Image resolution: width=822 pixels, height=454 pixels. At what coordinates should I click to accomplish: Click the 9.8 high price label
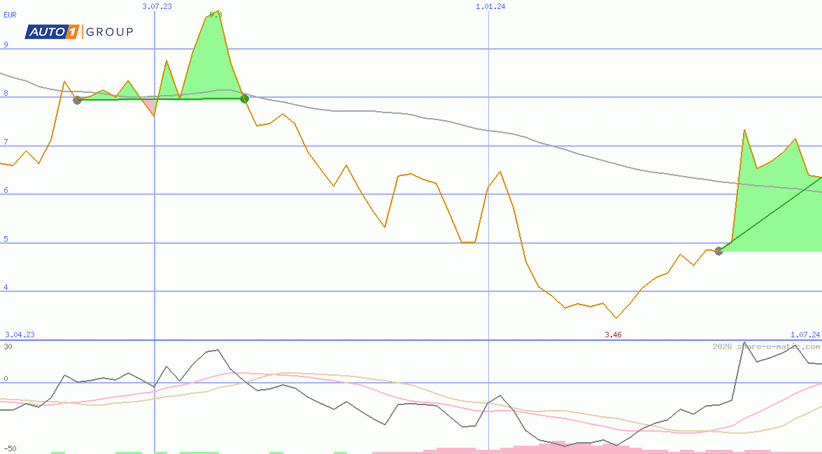click(215, 15)
